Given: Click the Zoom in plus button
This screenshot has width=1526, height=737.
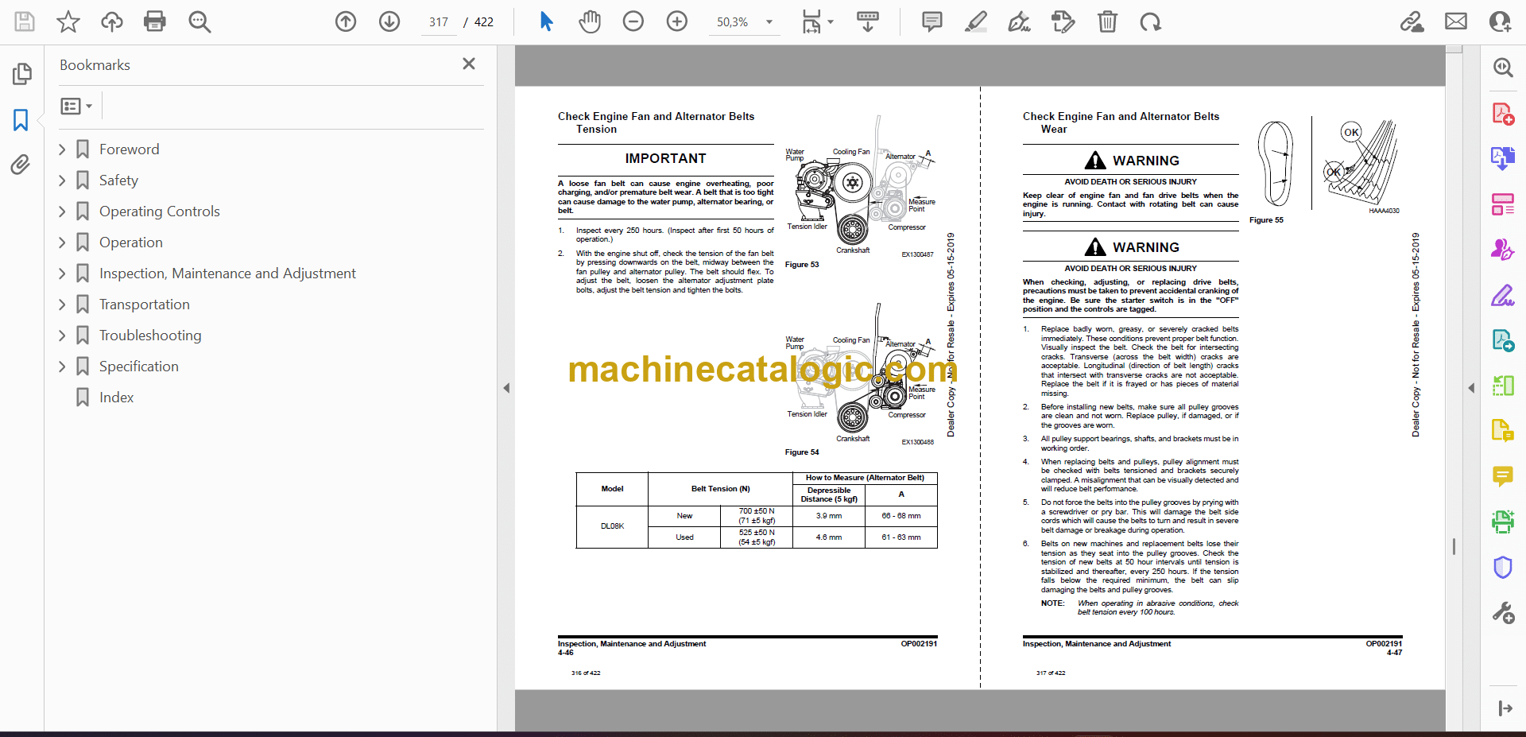Looking at the screenshot, I should pyautogui.click(x=676, y=21).
